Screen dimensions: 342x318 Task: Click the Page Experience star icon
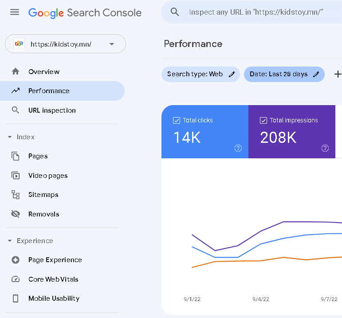[16, 260]
